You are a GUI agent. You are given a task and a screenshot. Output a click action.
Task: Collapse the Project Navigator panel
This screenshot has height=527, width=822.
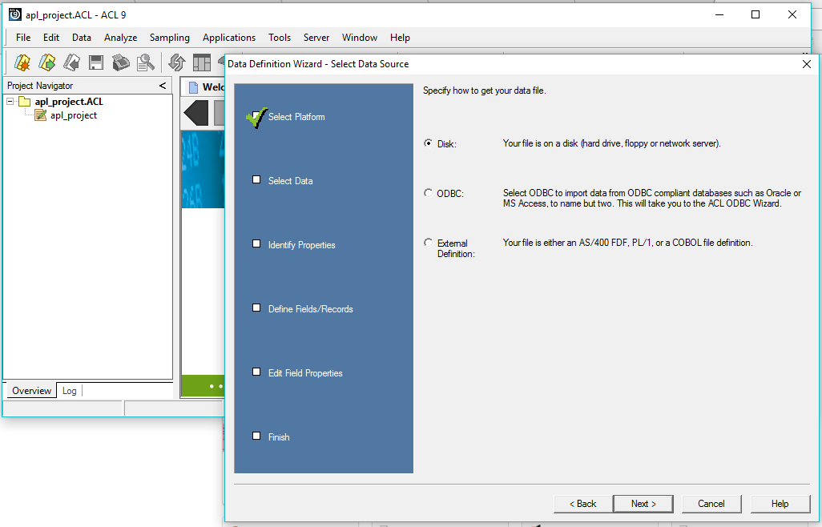pos(163,85)
